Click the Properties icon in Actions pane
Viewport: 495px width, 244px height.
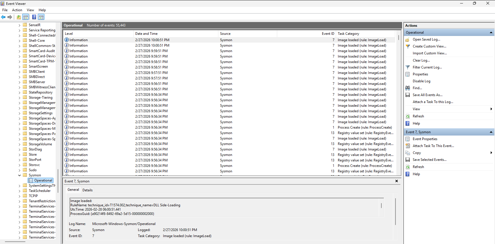(x=408, y=74)
